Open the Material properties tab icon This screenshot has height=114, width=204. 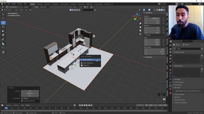point(170,89)
